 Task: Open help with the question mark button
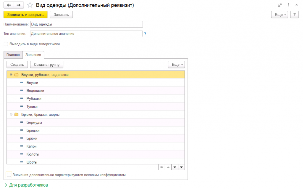pos(294,15)
